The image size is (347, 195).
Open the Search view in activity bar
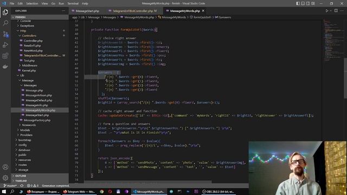(x=5, y=23)
